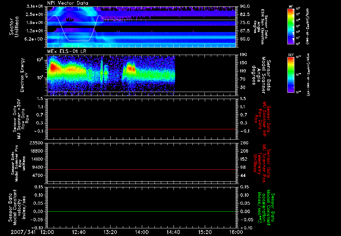Screen dimensions: 341x236
Task: Click the red line in MU Scanner +30V panel
Action: tap(142, 129)
